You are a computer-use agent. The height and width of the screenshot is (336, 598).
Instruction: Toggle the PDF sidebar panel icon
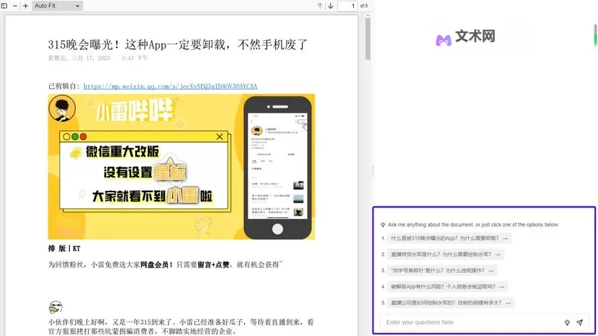tap(4, 6)
